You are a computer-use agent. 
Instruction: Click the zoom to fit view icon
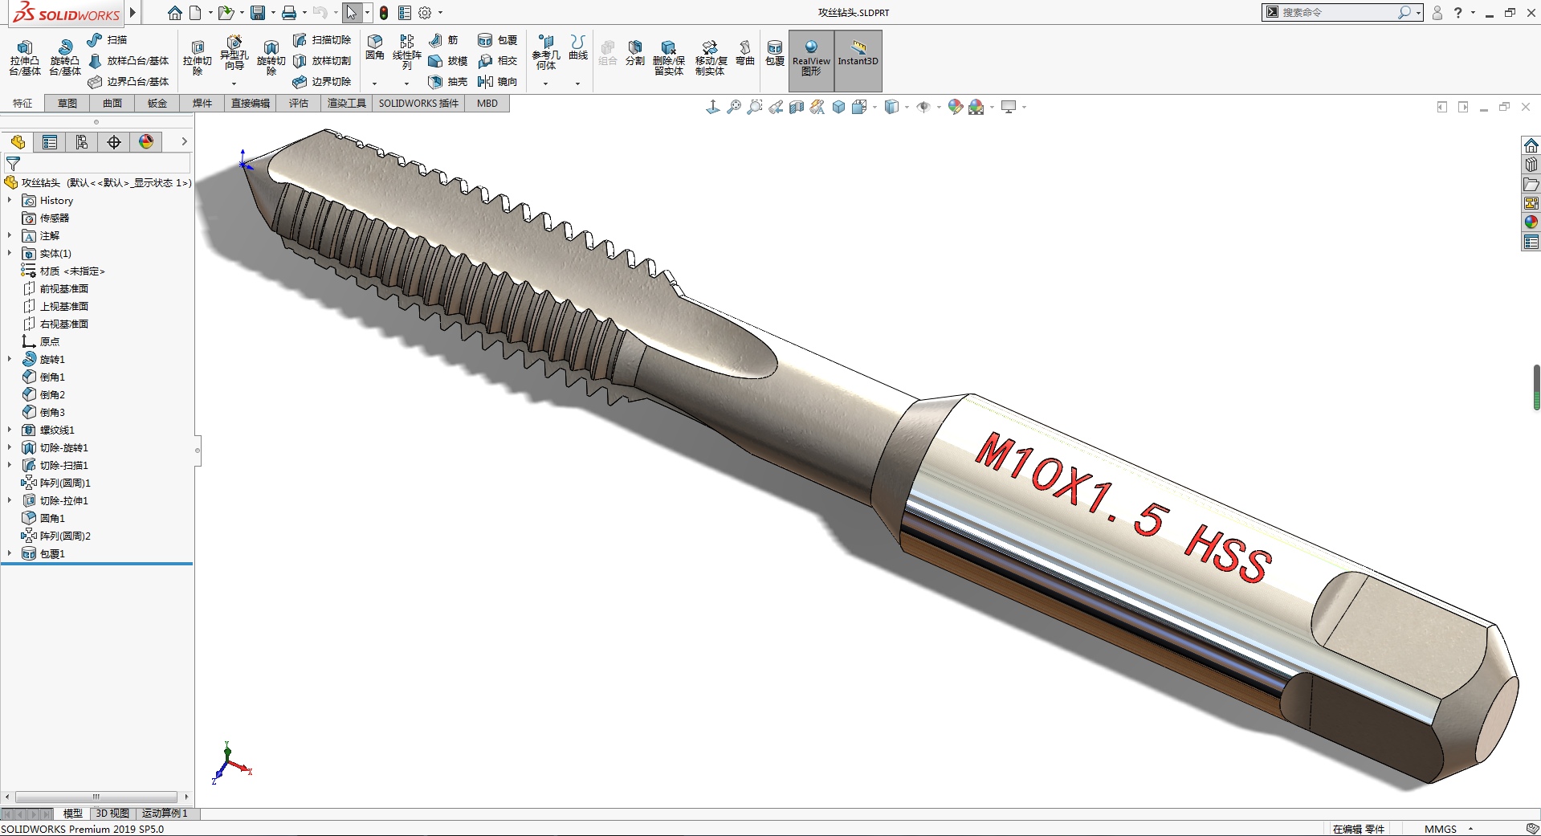tap(733, 107)
